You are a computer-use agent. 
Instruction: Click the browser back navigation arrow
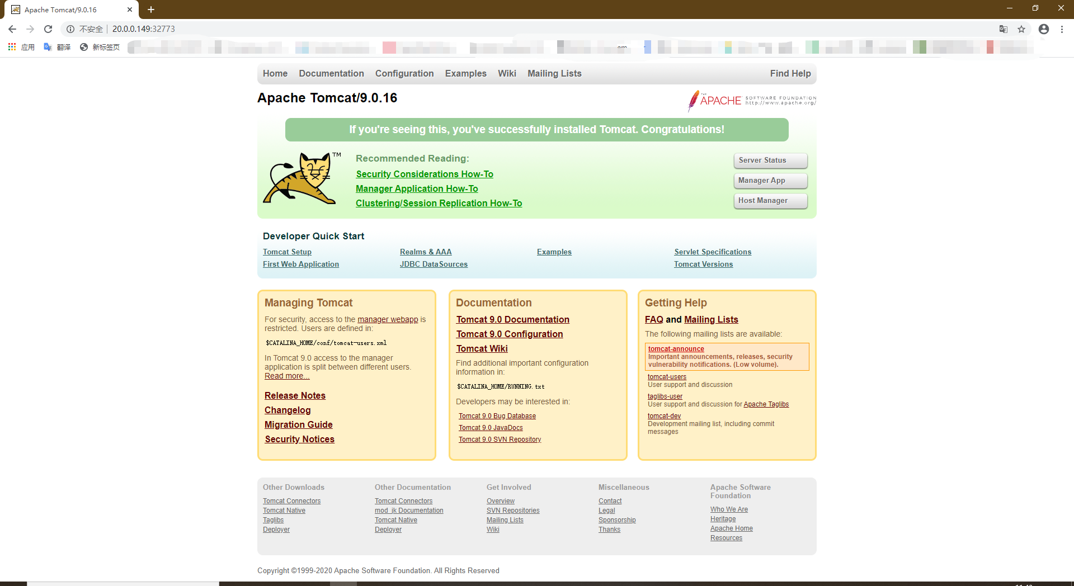point(12,29)
